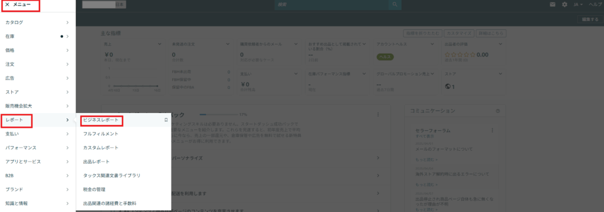
Task: Click the カスタマイズ button
Action: [459, 34]
